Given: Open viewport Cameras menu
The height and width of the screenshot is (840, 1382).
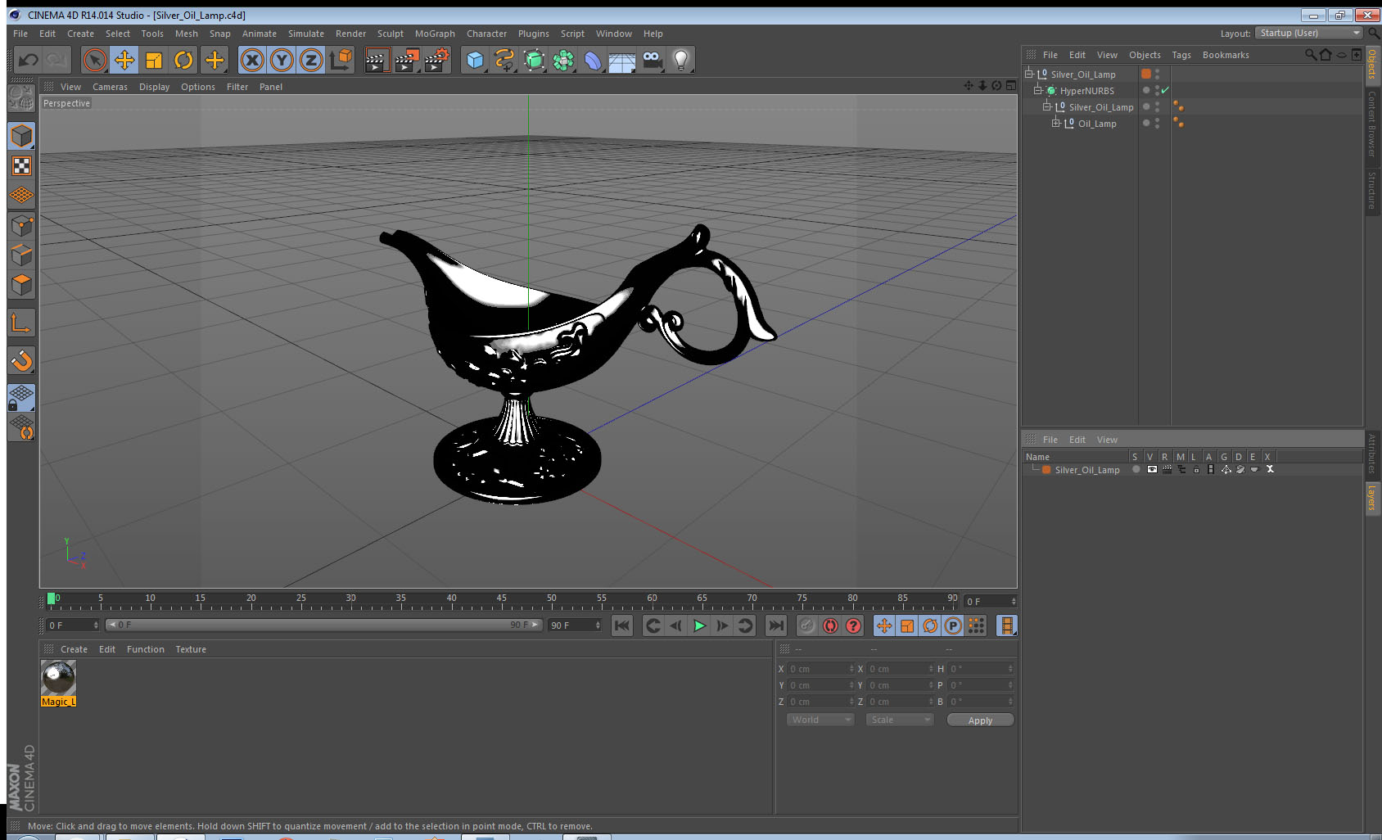Looking at the screenshot, I should coord(110,87).
